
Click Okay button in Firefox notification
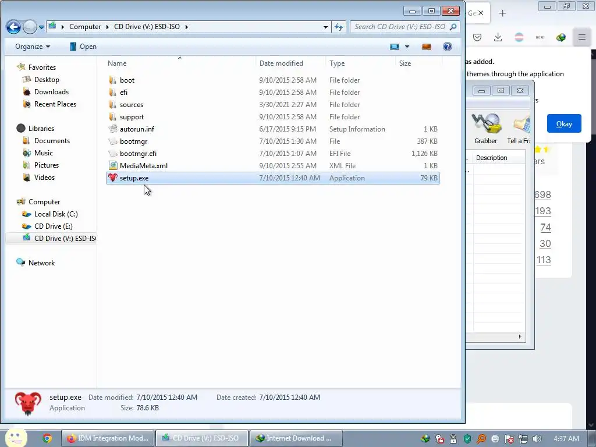(x=564, y=123)
